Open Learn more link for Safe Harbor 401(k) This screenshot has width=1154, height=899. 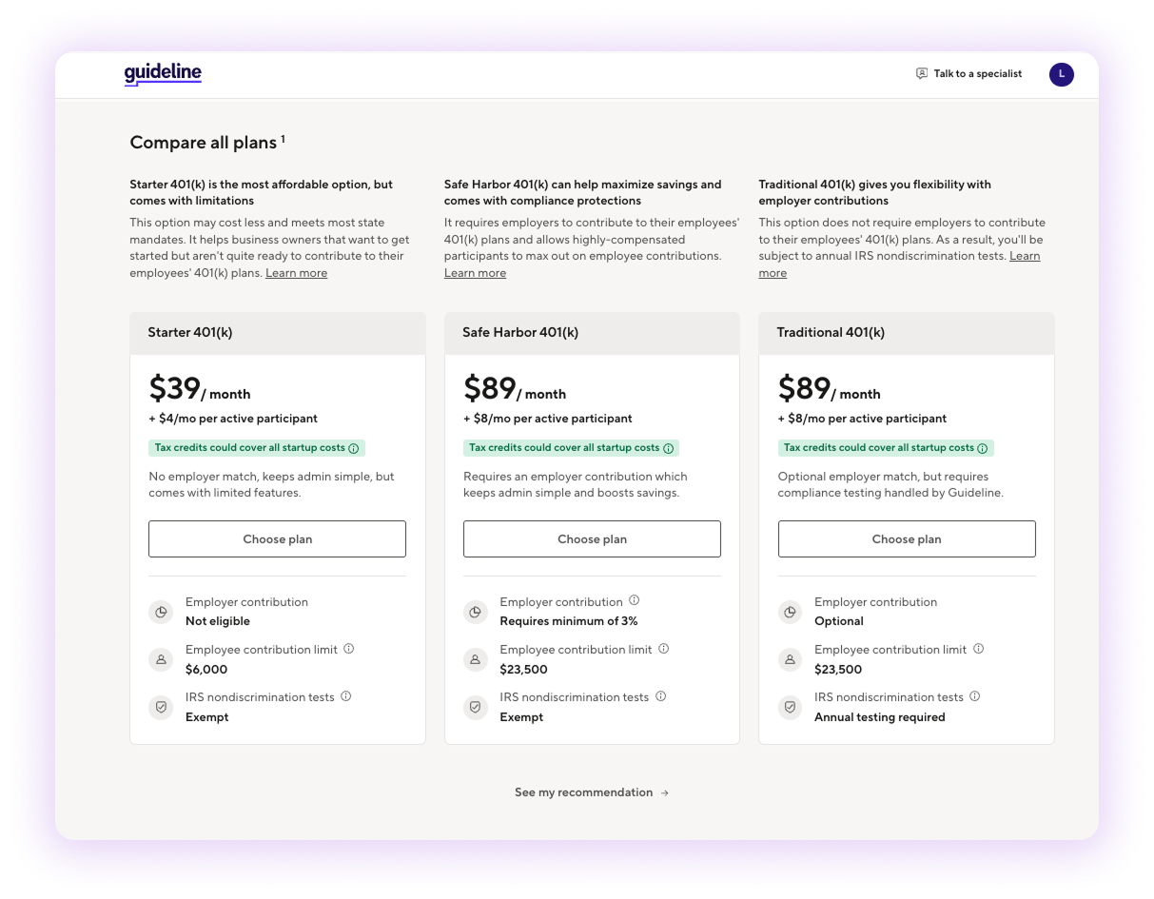point(475,273)
